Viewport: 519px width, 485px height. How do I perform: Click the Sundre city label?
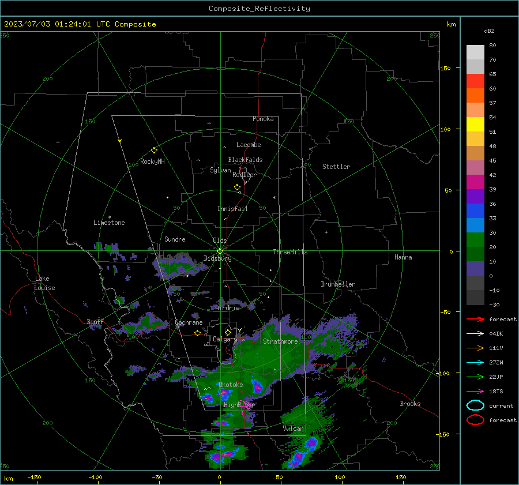coord(175,239)
